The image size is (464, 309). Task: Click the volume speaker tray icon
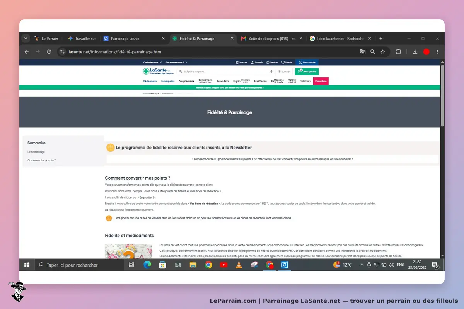coord(391,265)
